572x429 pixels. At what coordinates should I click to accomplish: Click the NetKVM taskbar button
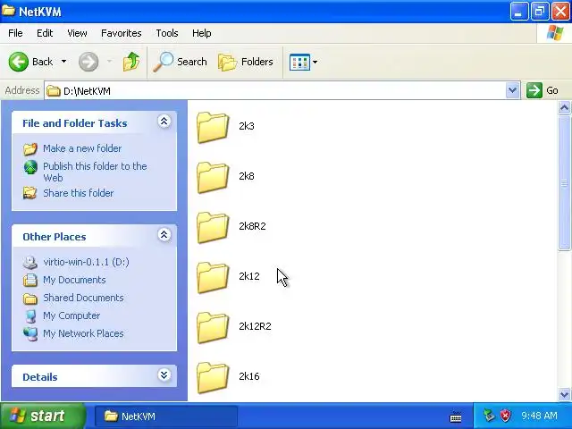[166, 416]
